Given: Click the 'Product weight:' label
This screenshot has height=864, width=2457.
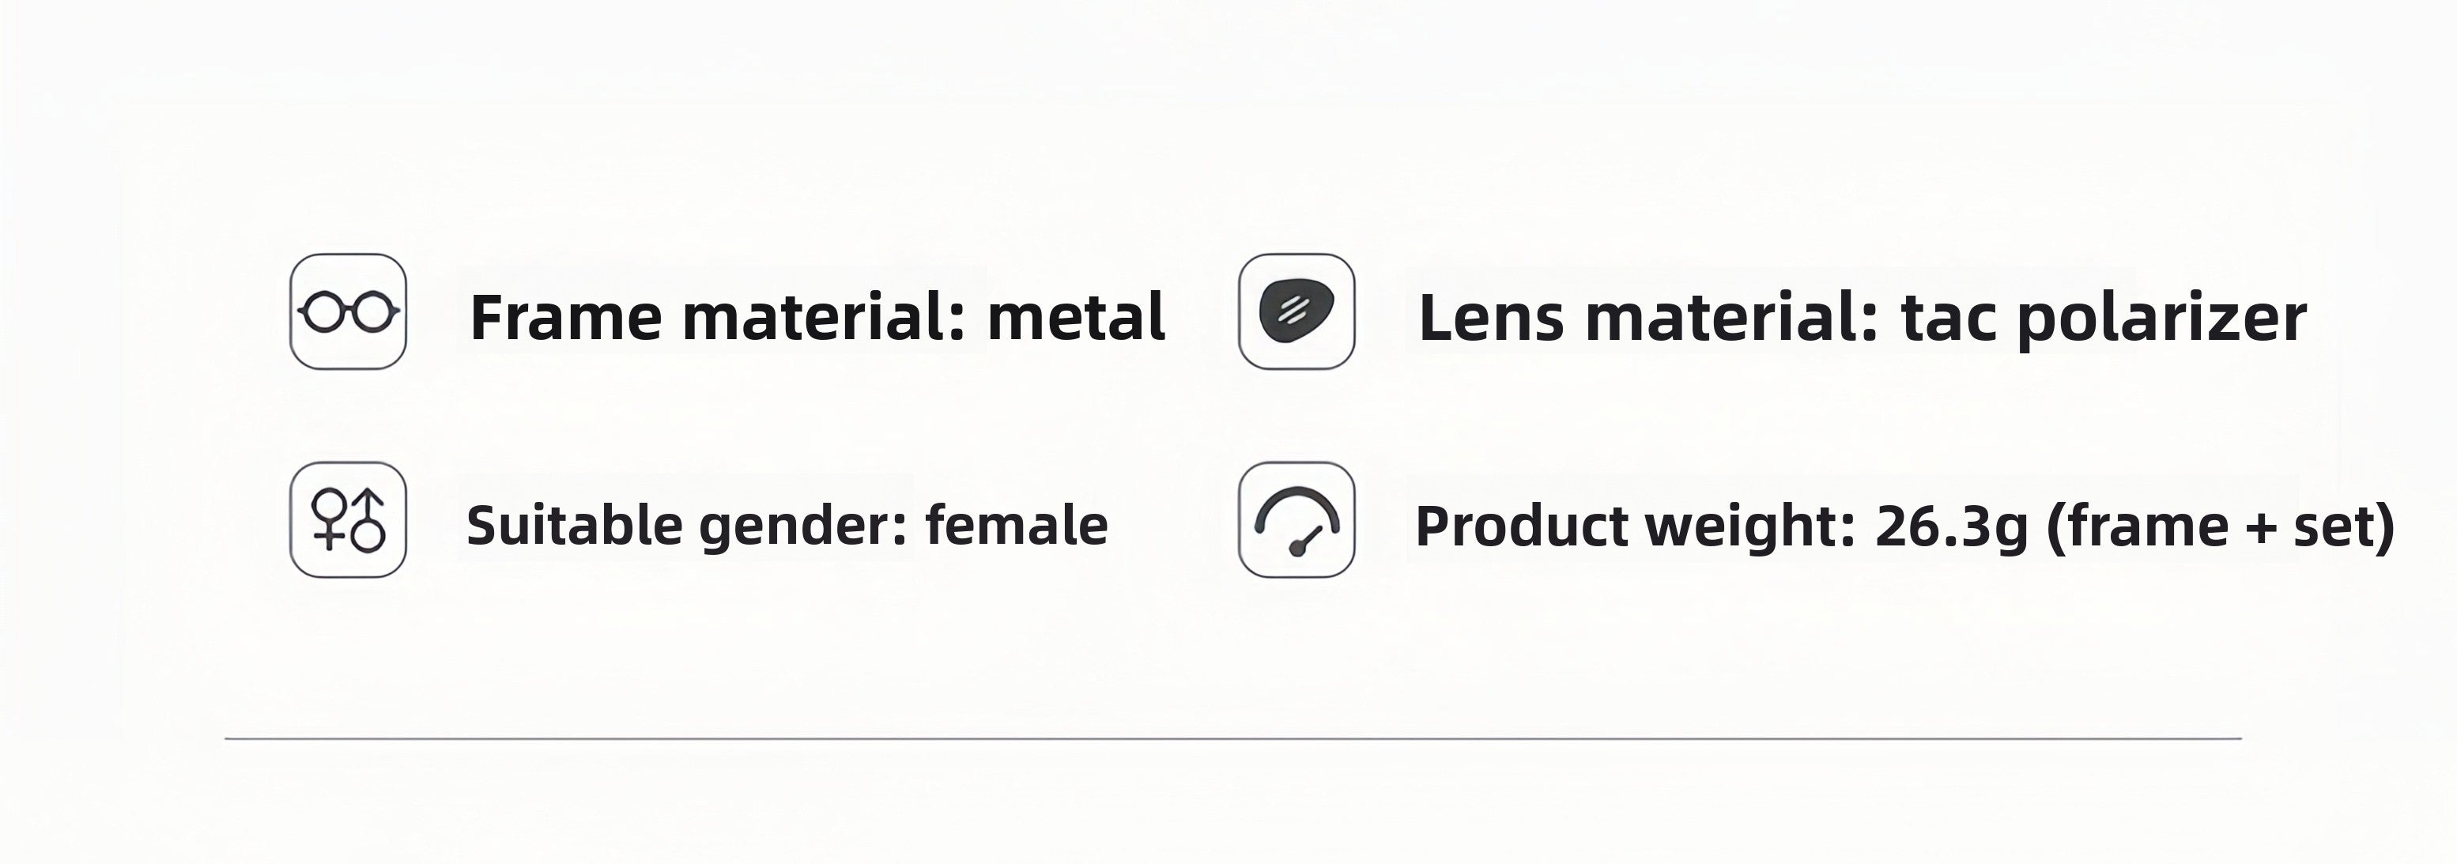Looking at the screenshot, I should pos(1636,526).
